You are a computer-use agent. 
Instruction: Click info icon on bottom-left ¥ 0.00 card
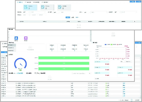coord(99,73)
